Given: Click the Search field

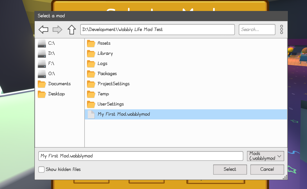Looking at the screenshot, I should coord(257,30).
